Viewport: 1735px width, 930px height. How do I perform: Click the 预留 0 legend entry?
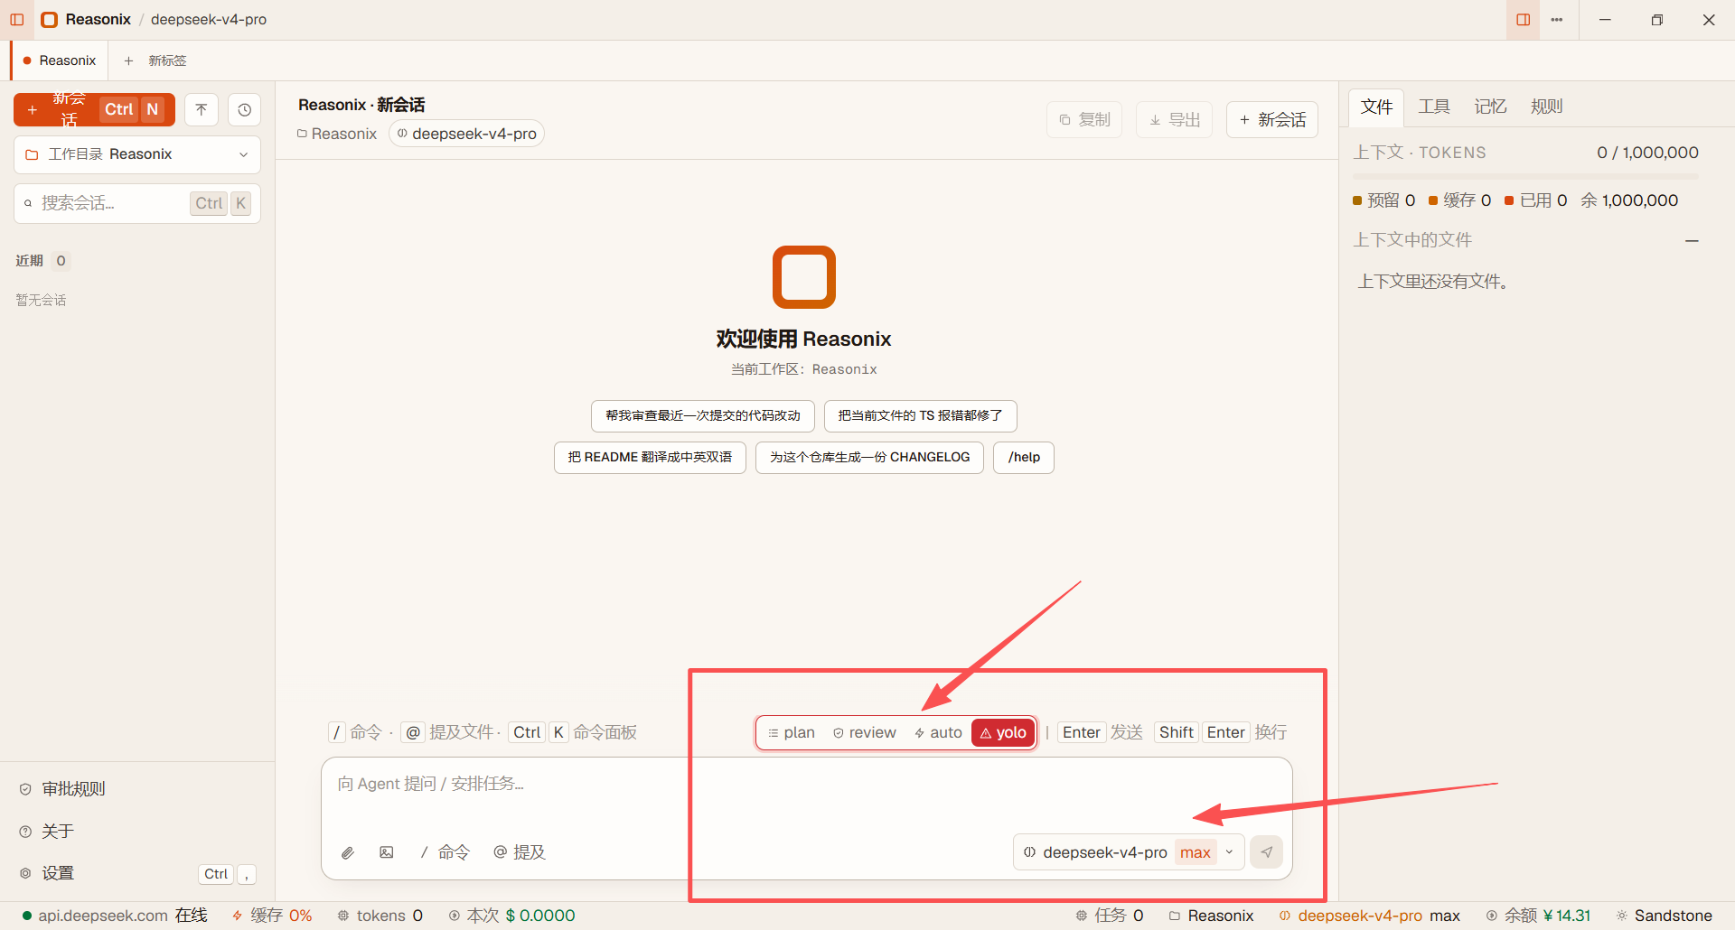point(1384,200)
